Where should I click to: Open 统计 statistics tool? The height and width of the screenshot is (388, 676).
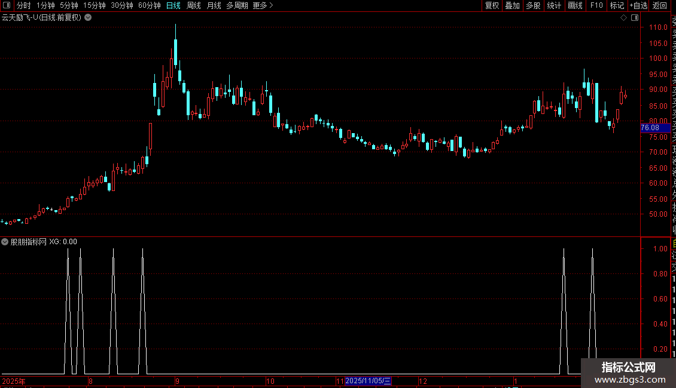(x=554, y=5)
